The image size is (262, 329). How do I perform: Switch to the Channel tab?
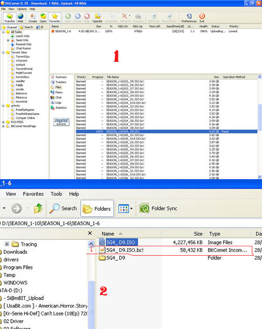coord(9,27)
